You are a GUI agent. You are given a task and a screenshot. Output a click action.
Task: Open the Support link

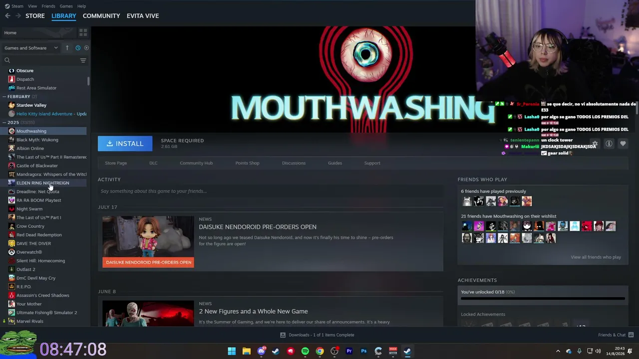pos(372,163)
